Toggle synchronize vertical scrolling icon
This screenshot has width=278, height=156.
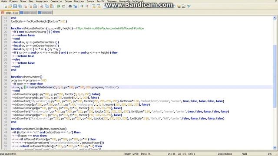tap(93, 6)
